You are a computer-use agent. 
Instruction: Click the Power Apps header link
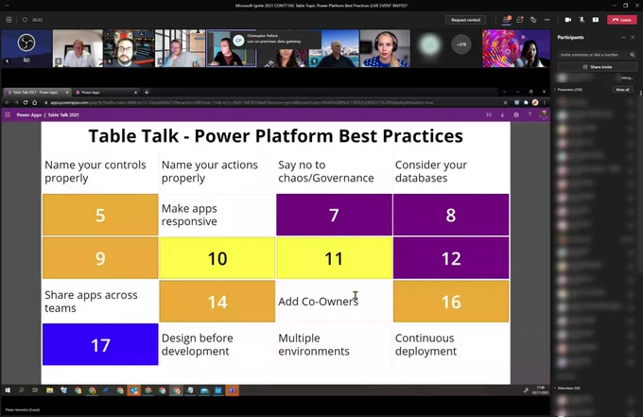pyautogui.click(x=29, y=114)
